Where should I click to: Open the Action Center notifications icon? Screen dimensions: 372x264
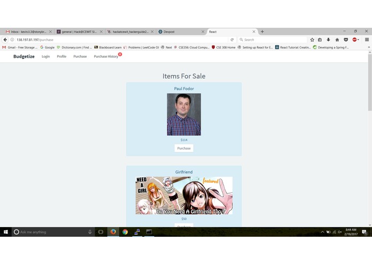(365, 232)
